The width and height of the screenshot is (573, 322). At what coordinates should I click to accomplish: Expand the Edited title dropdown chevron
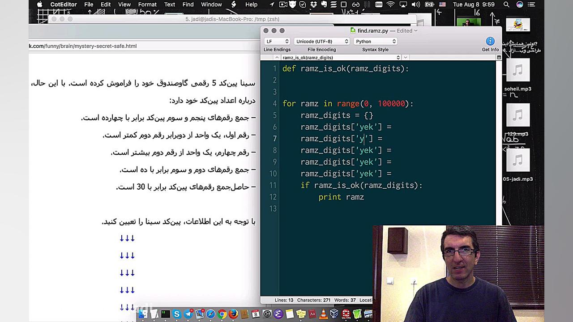pos(415,31)
